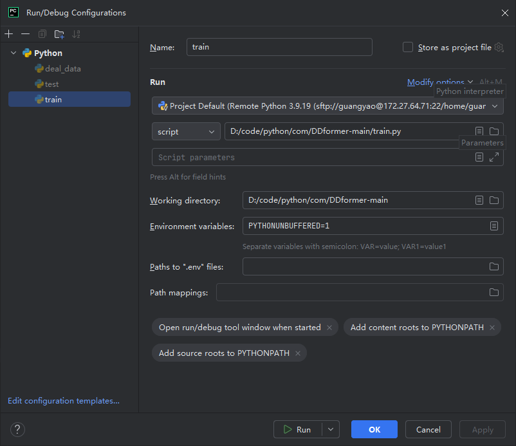Image resolution: width=516 pixels, height=446 pixels.
Task: Browse for a script file
Action: (x=493, y=131)
